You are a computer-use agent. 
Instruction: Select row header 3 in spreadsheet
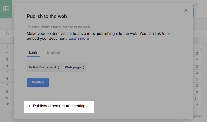point(7,60)
